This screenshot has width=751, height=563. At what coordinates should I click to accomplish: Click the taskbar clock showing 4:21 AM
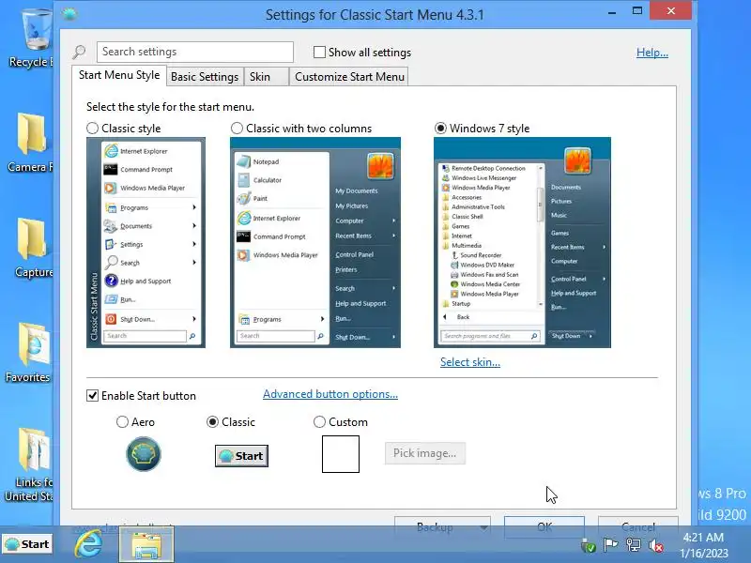click(703, 545)
